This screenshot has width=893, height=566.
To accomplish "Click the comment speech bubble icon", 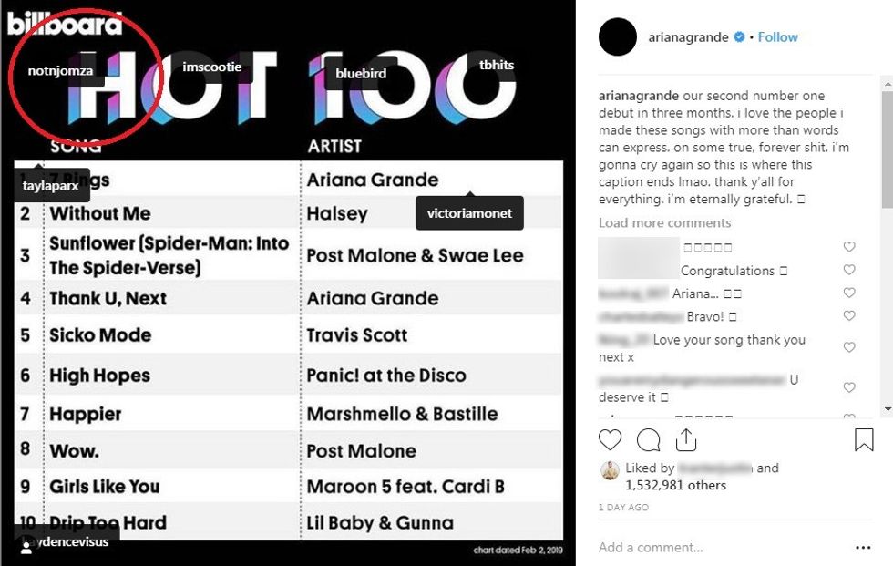I will 648,441.
